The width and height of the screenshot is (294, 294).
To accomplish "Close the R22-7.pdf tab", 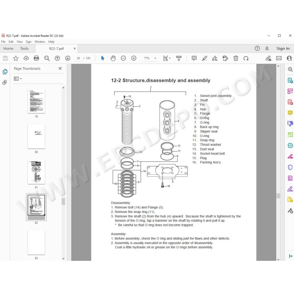I will 75,48.
